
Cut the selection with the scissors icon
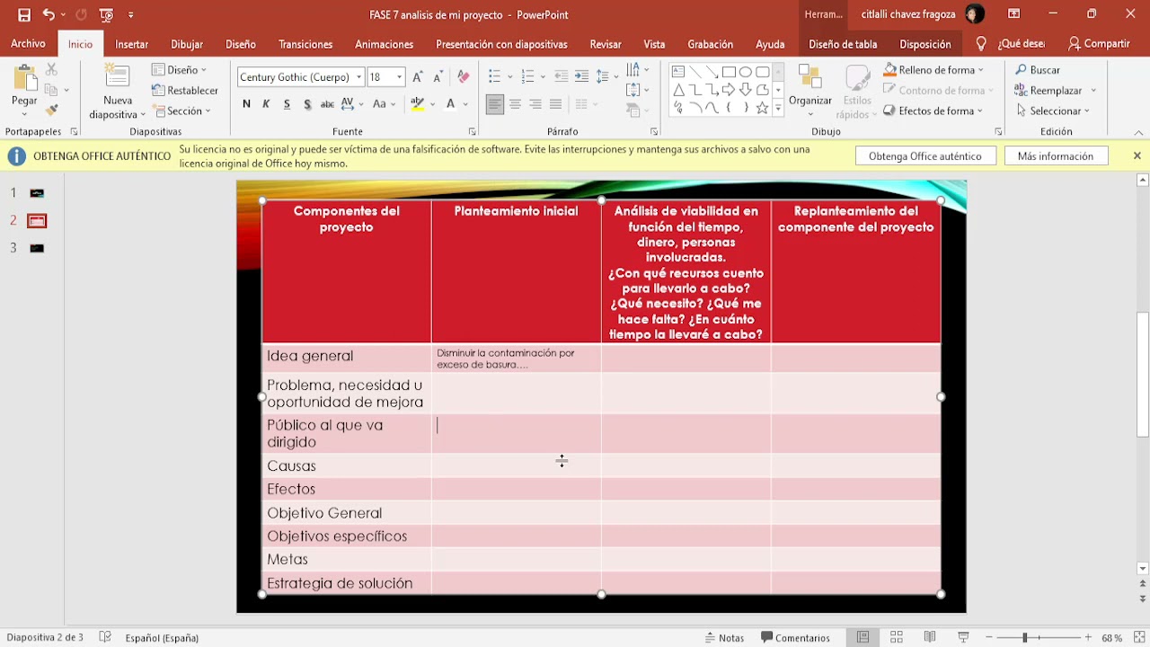[51, 70]
